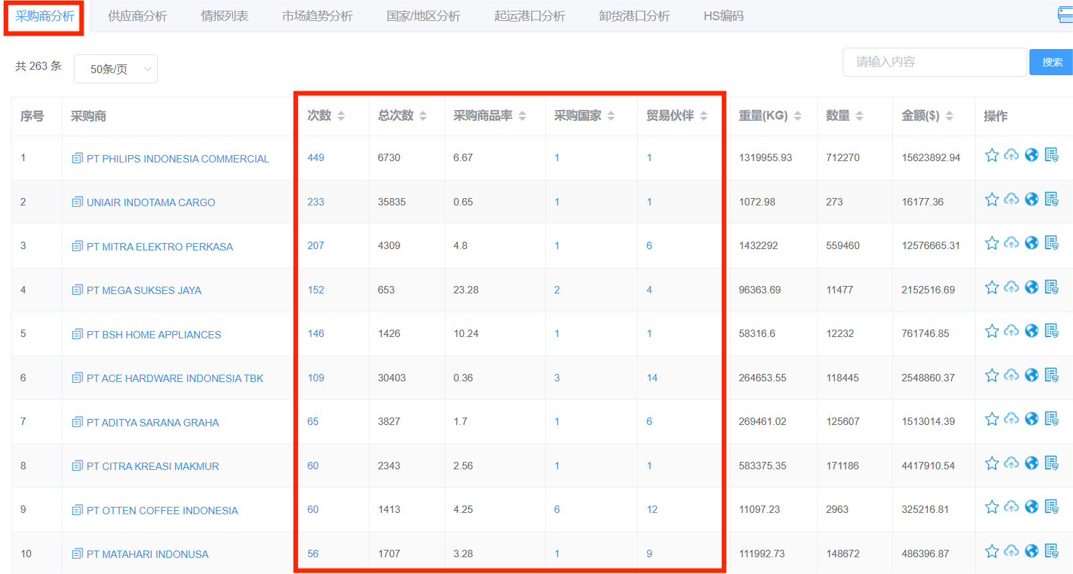Image resolution: width=1073 pixels, height=574 pixels.
Task: Sort by 重量(KG) column arrows
Action: point(798,116)
